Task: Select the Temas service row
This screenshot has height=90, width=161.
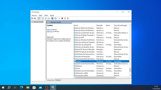Action: click(x=101, y=68)
